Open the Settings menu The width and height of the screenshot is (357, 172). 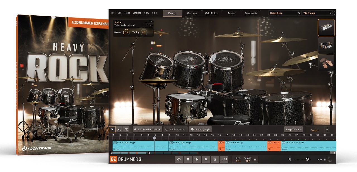(x=137, y=13)
